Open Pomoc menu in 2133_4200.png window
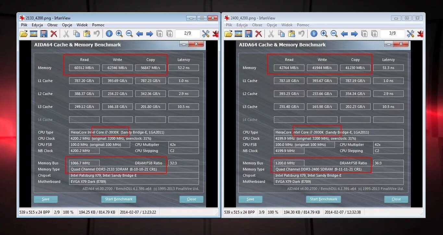The width and height of the screenshot is (443, 235). 98,25
